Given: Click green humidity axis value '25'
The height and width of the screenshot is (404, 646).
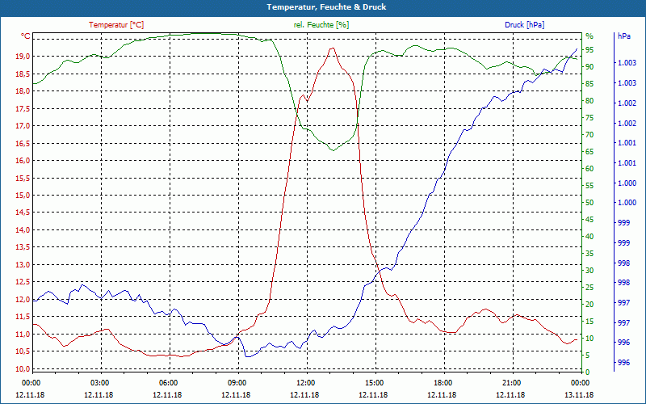Looking at the screenshot, I should click(x=589, y=288).
